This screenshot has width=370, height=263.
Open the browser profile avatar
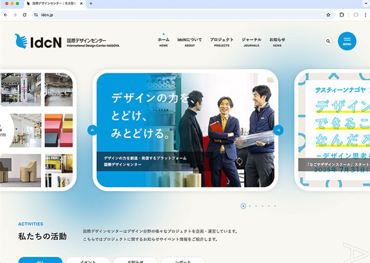coord(356,15)
